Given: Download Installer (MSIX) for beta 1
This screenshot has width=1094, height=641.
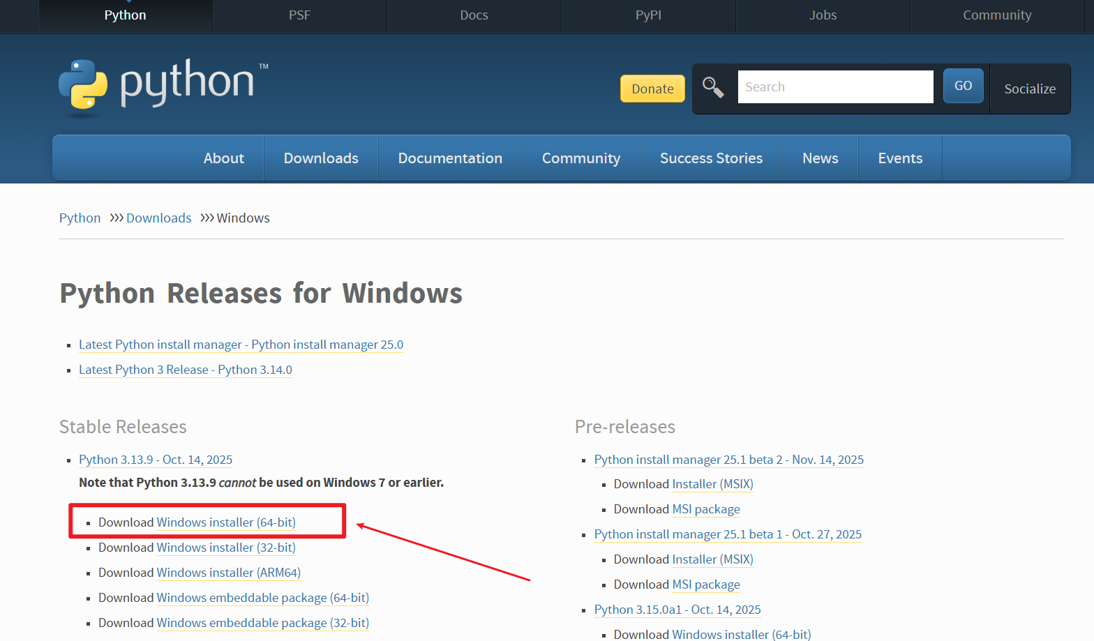Looking at the screenshot, I should 713,559.
